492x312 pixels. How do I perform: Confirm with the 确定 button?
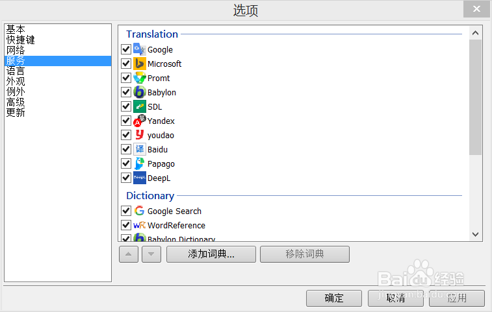(334, 298)
